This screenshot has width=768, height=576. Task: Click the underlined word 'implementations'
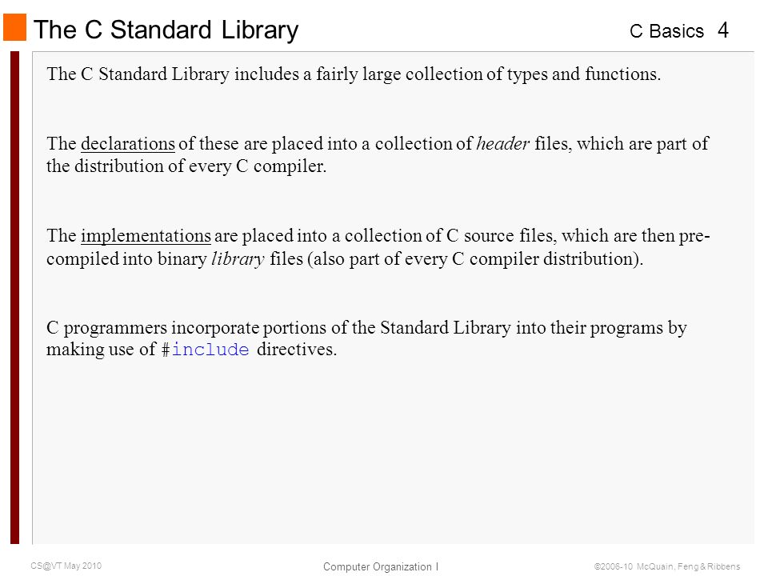[x=146, y=236]
